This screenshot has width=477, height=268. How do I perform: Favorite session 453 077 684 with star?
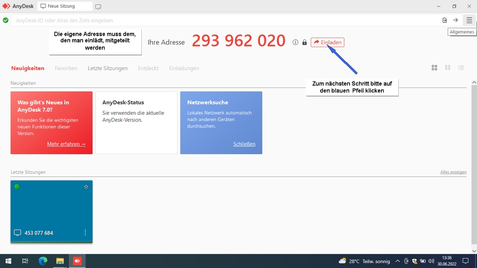tap(86, 187)
